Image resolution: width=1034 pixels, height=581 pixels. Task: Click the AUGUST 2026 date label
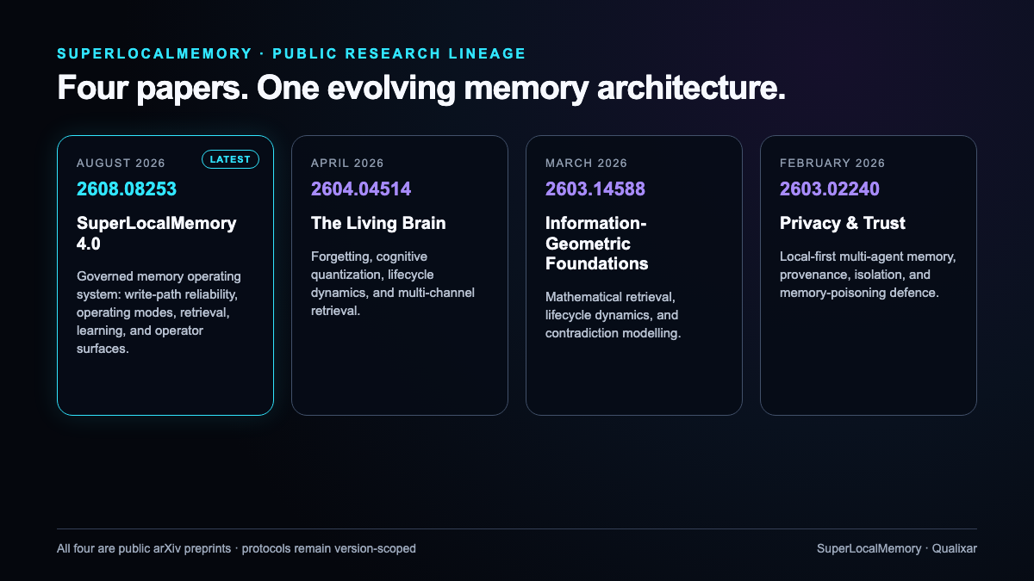tap(121, 163)
